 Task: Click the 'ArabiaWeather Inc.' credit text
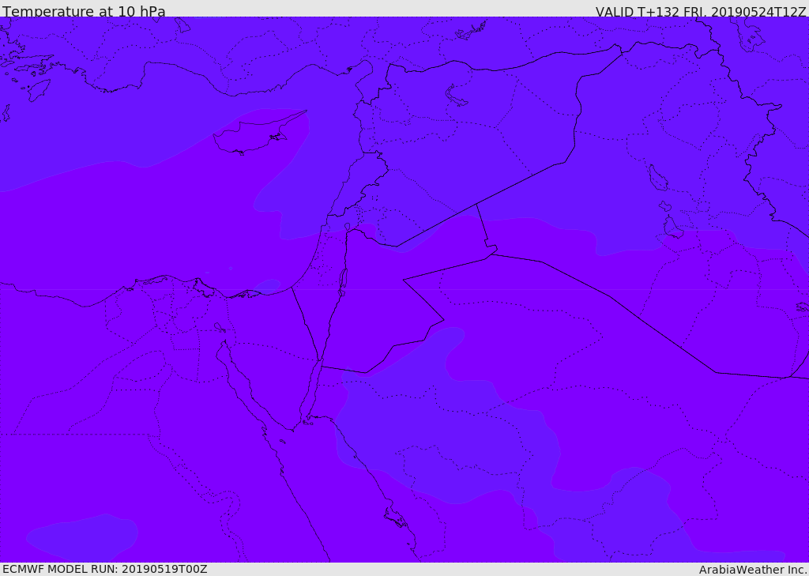(x=753, y=570)
